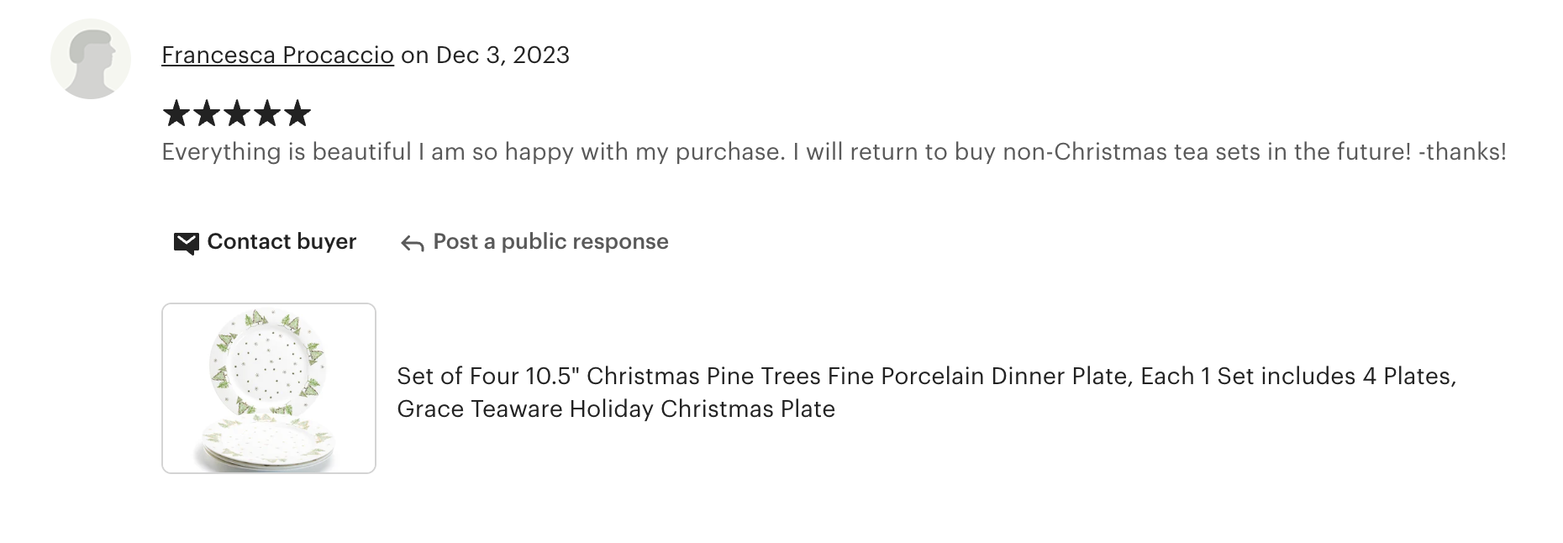
Task: Click the reply arrow icon
Action: (x=412, y=244)
